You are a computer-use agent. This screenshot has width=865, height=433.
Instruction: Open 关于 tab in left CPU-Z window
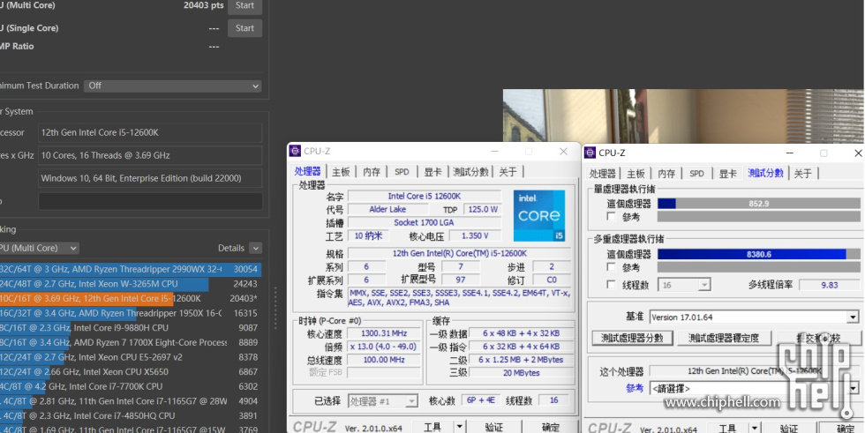(x=508, y=172)
